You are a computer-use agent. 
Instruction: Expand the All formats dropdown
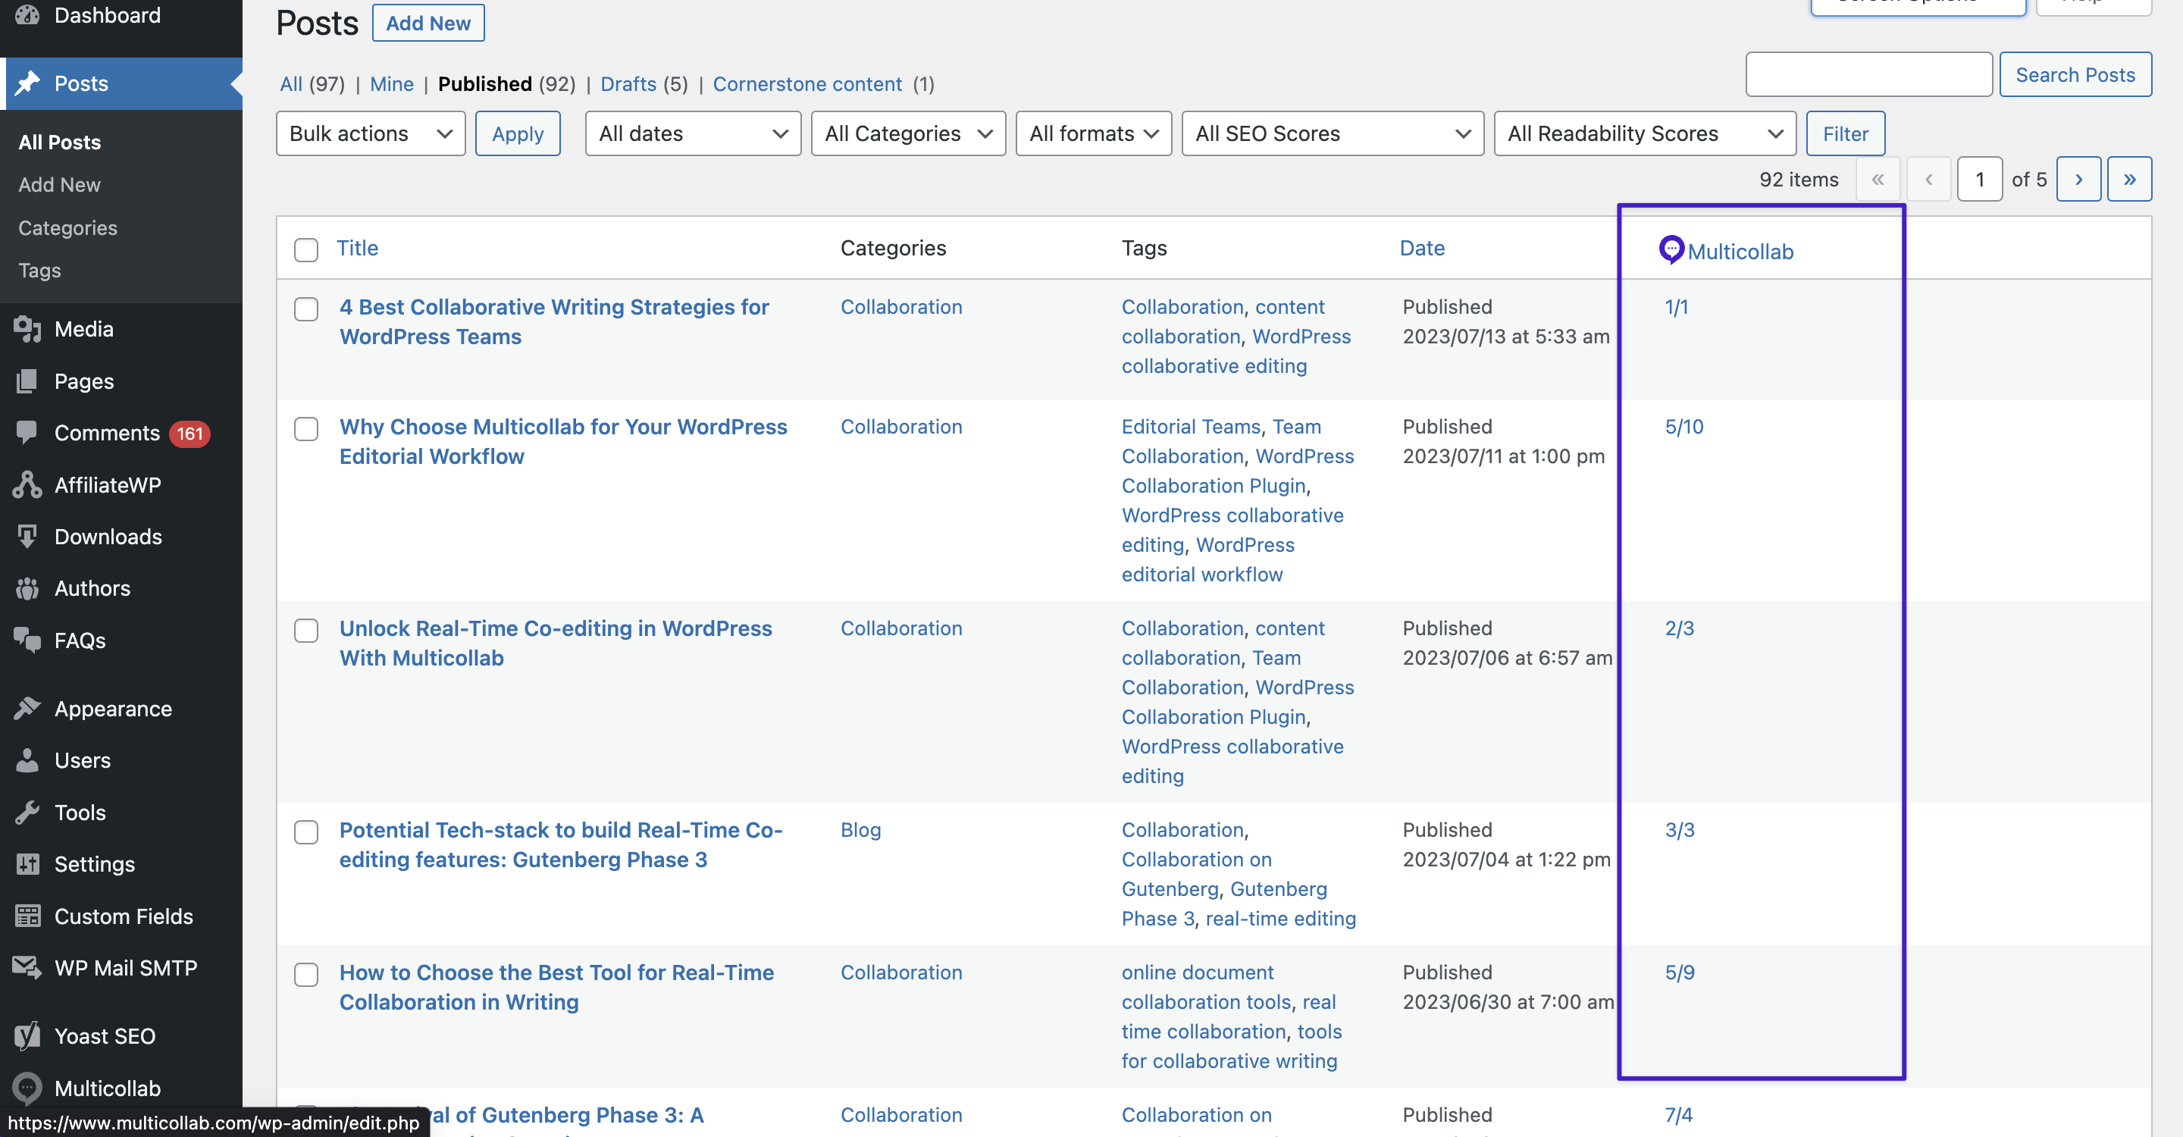coord(1093,134)
